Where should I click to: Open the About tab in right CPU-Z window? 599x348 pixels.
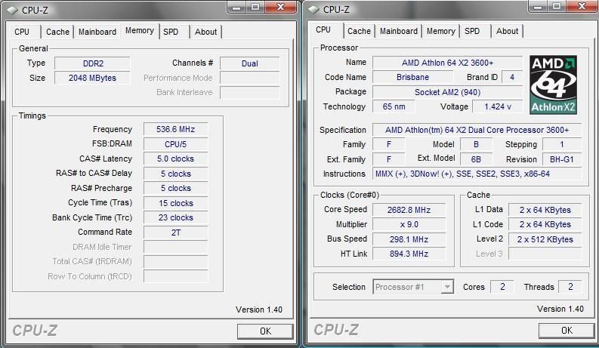tap(508, 31)
